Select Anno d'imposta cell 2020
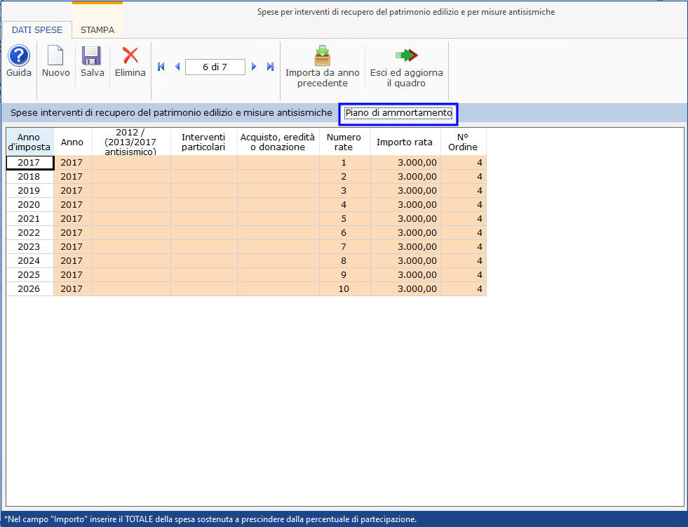Screen dimensions: 688x527 click(x=29, y=205)
